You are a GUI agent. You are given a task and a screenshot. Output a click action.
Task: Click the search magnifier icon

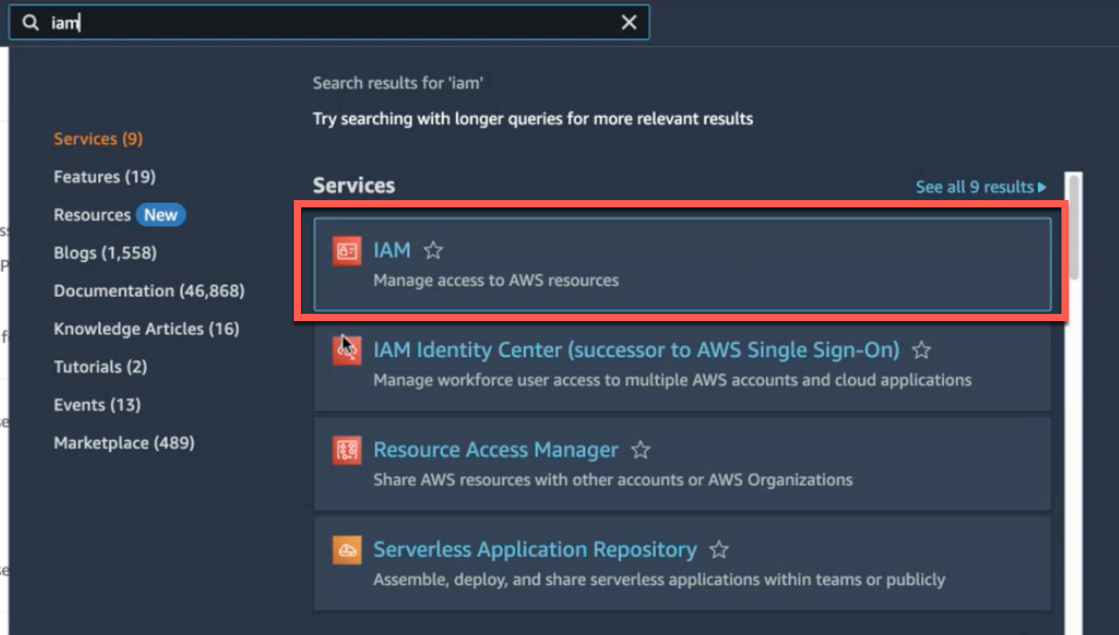pos(30,23)
